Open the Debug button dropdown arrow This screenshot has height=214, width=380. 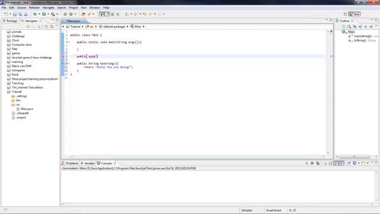pos(39,14)
